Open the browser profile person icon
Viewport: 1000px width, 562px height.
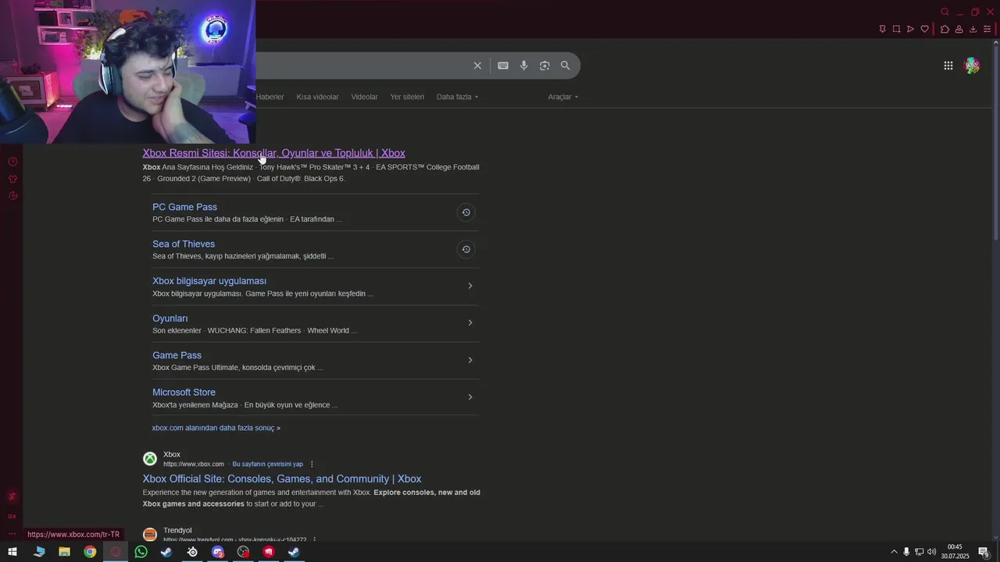959,29
